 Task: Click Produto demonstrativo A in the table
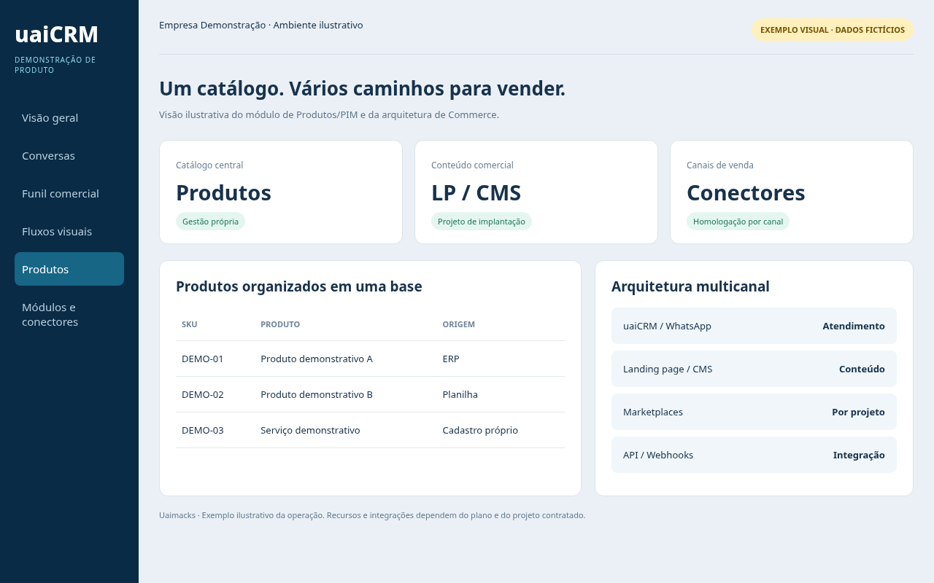[x=317, y=359]
